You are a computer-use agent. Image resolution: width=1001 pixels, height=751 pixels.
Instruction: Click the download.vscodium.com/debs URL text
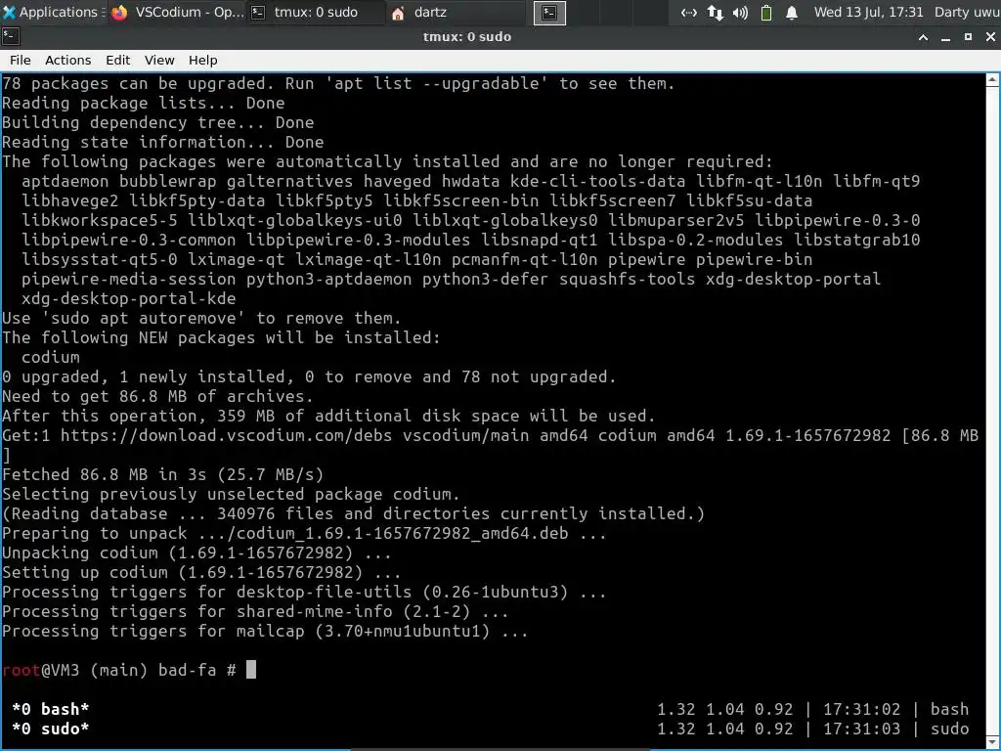pyautogui.click(x=227, y=435)
